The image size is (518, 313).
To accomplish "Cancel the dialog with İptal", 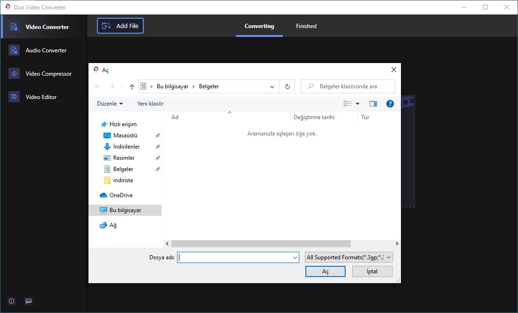I will click(372, 271).
